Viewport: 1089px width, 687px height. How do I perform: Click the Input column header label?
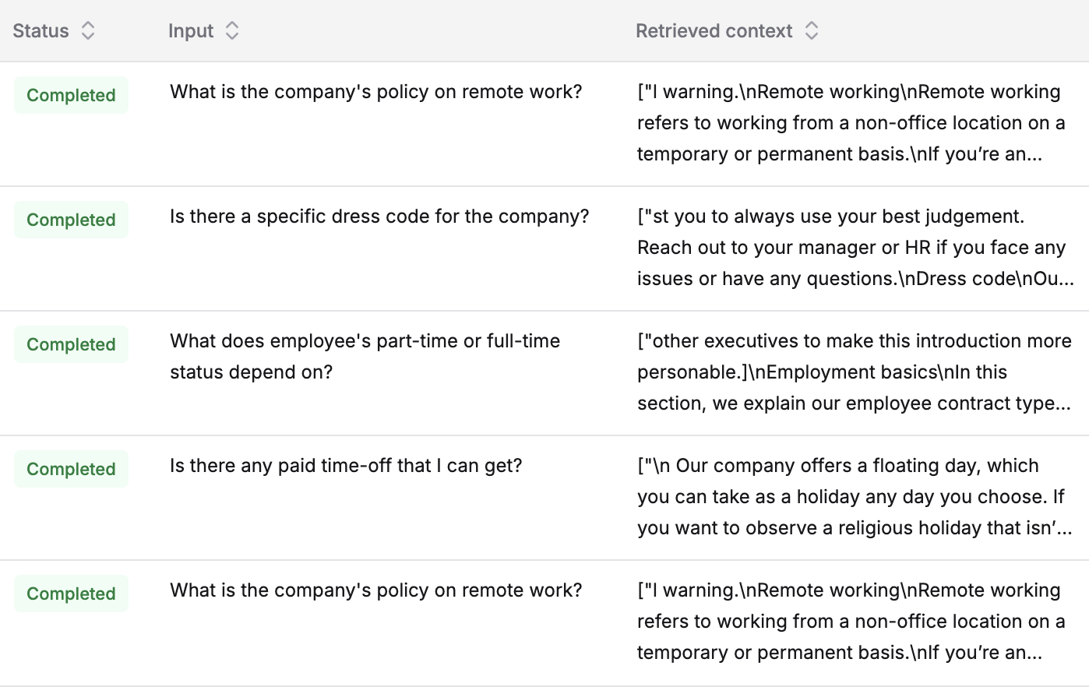click(x=191, y=31)
